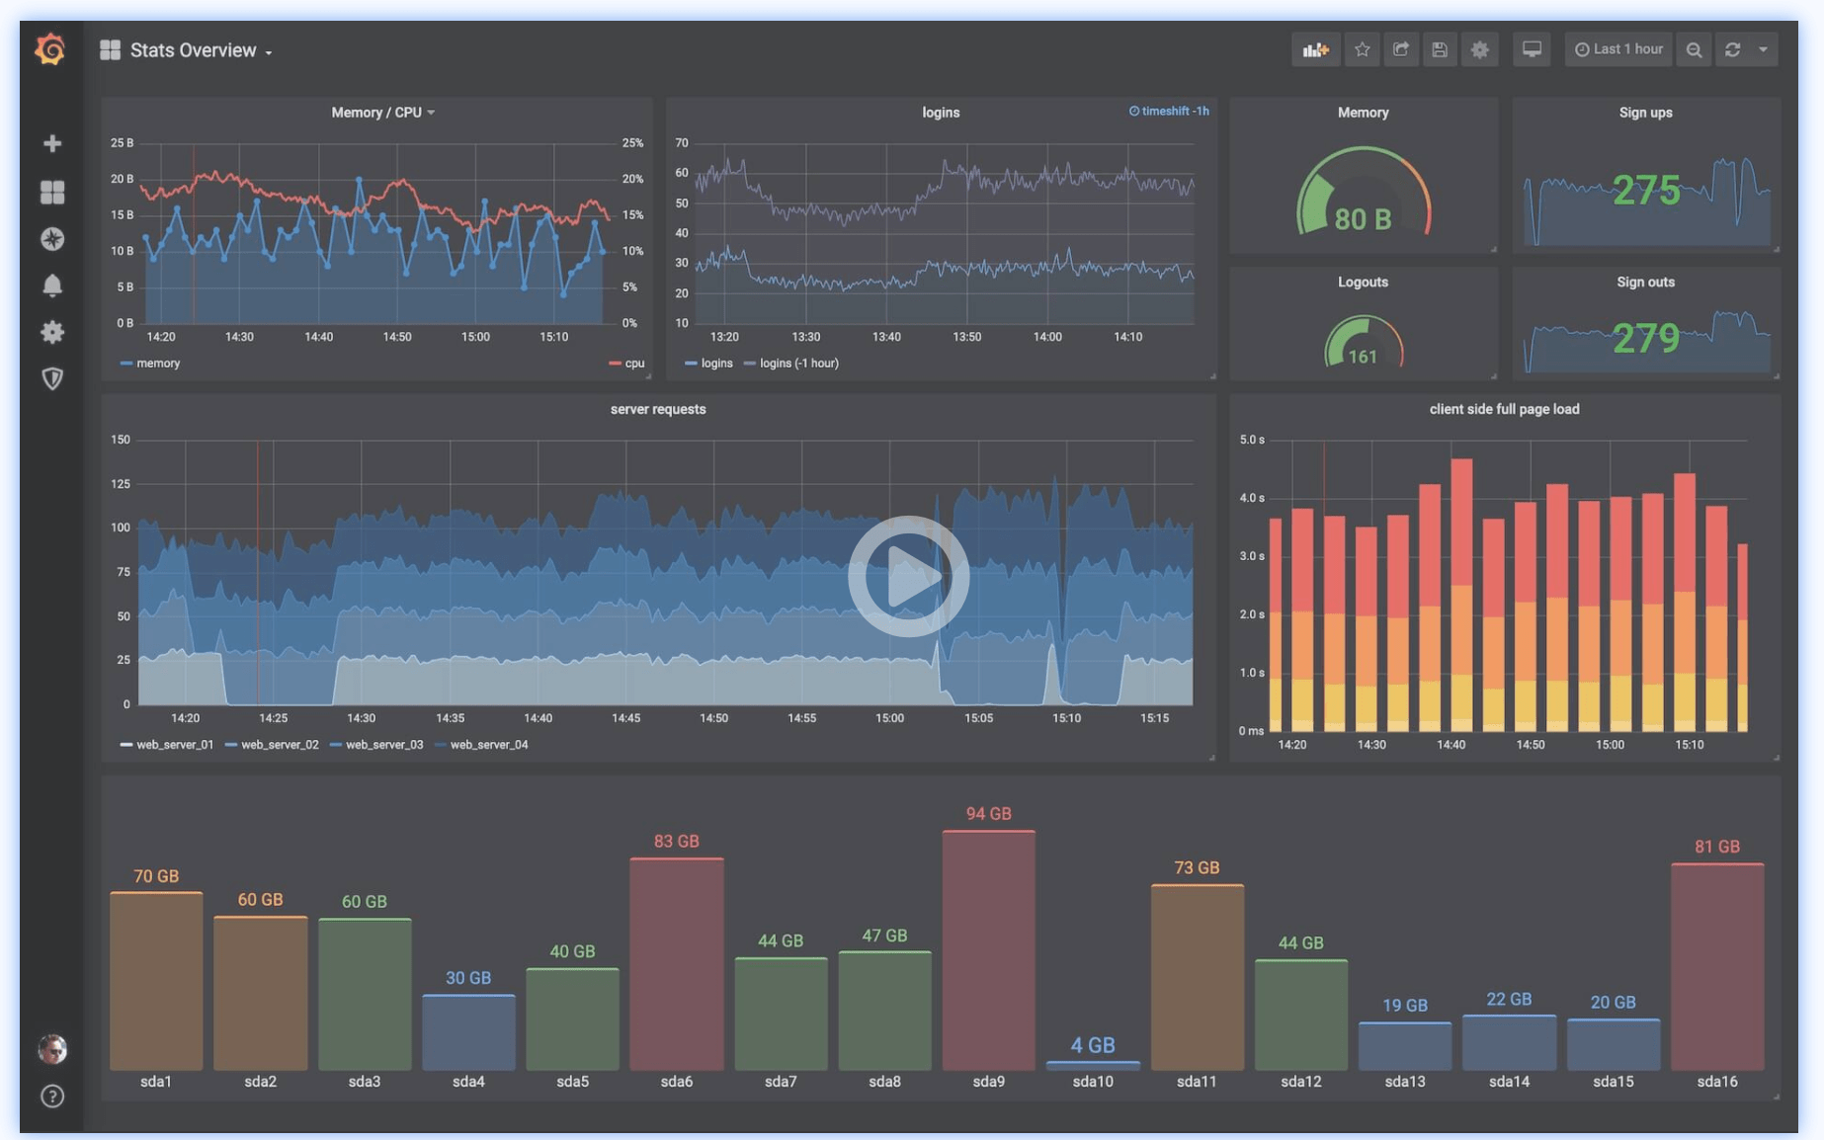This screenshot has height=1140, width=1824.
Task: Open the time picker showing Last 1 hour
Action: click(1617, 48)
